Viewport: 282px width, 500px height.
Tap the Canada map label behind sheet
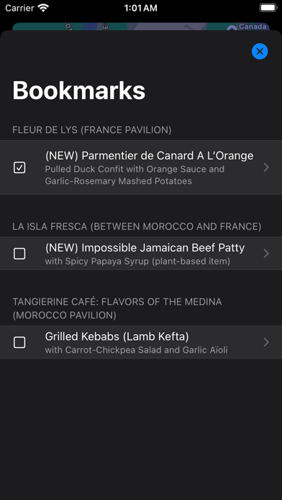[x=253, y=27]
